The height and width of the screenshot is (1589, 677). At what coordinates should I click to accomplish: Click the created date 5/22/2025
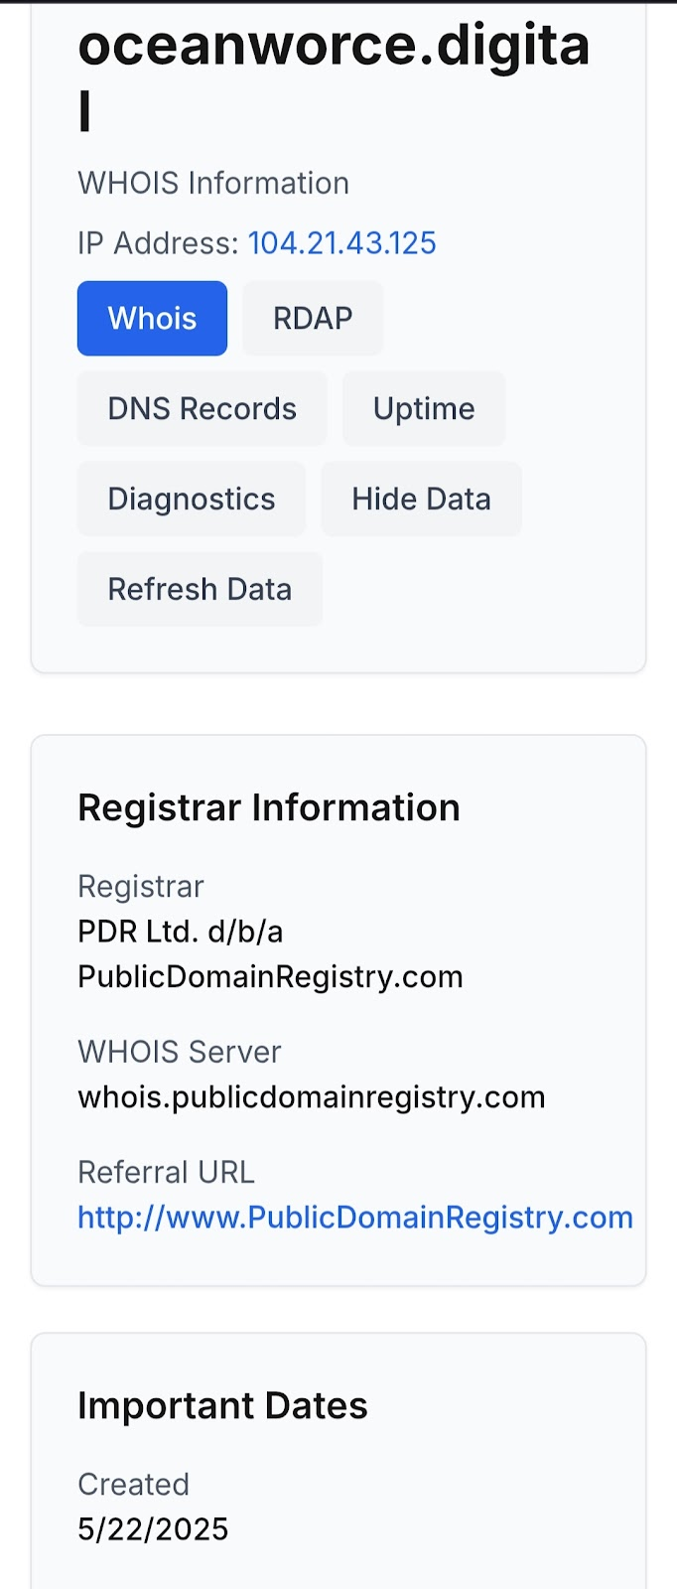coord(153,1528)
